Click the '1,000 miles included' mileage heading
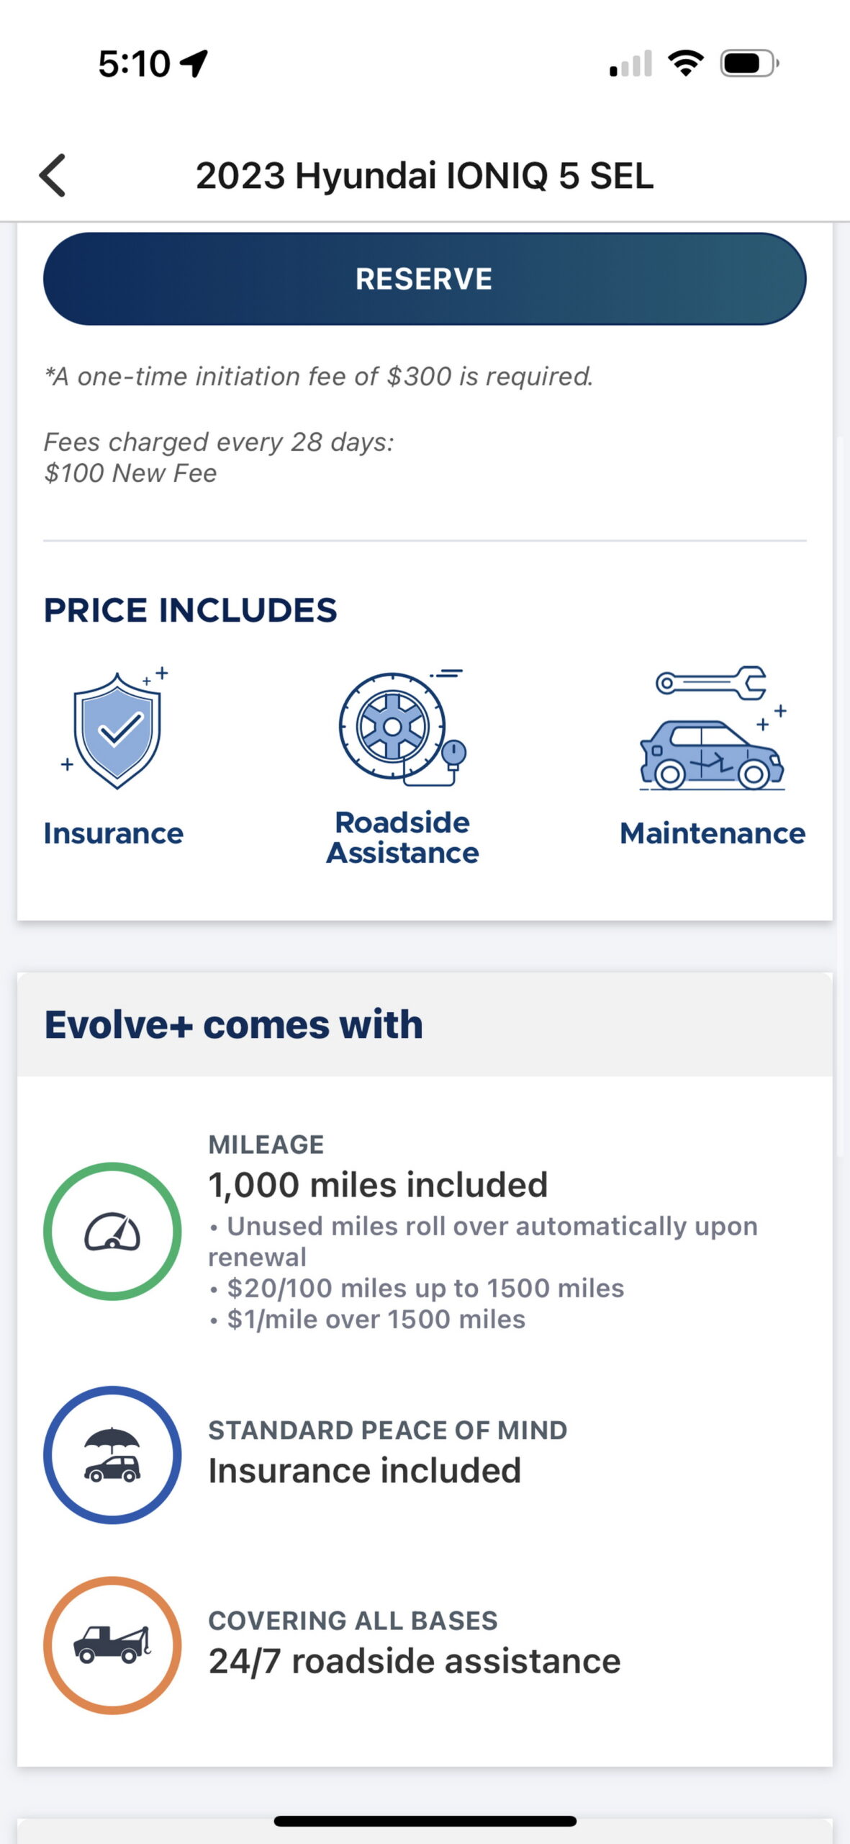Viewport: 850px width, 1844px height. [378, 1183]
